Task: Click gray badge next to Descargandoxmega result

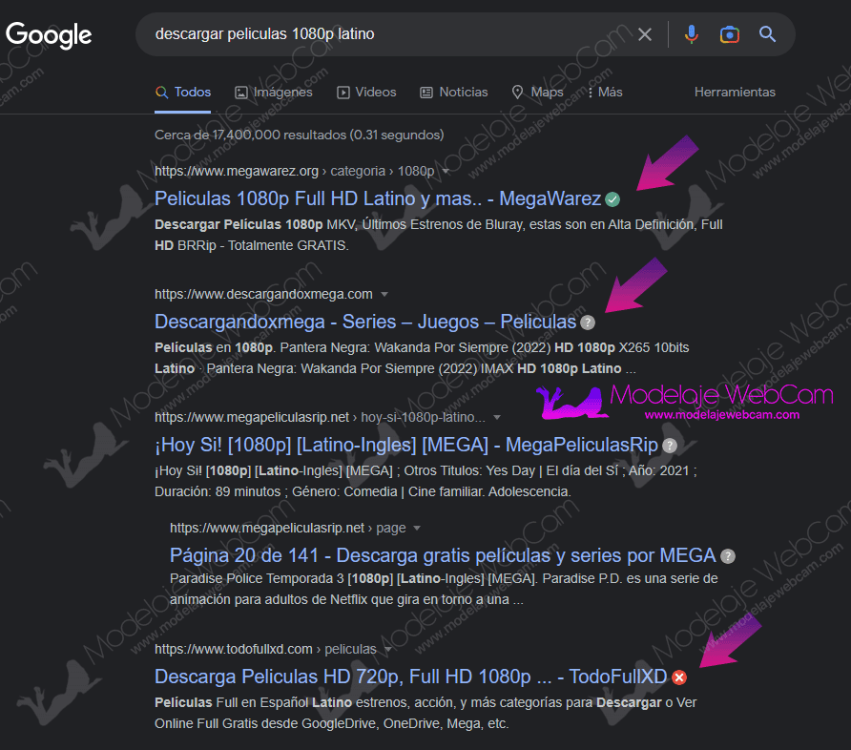Action: pos(588,323)
